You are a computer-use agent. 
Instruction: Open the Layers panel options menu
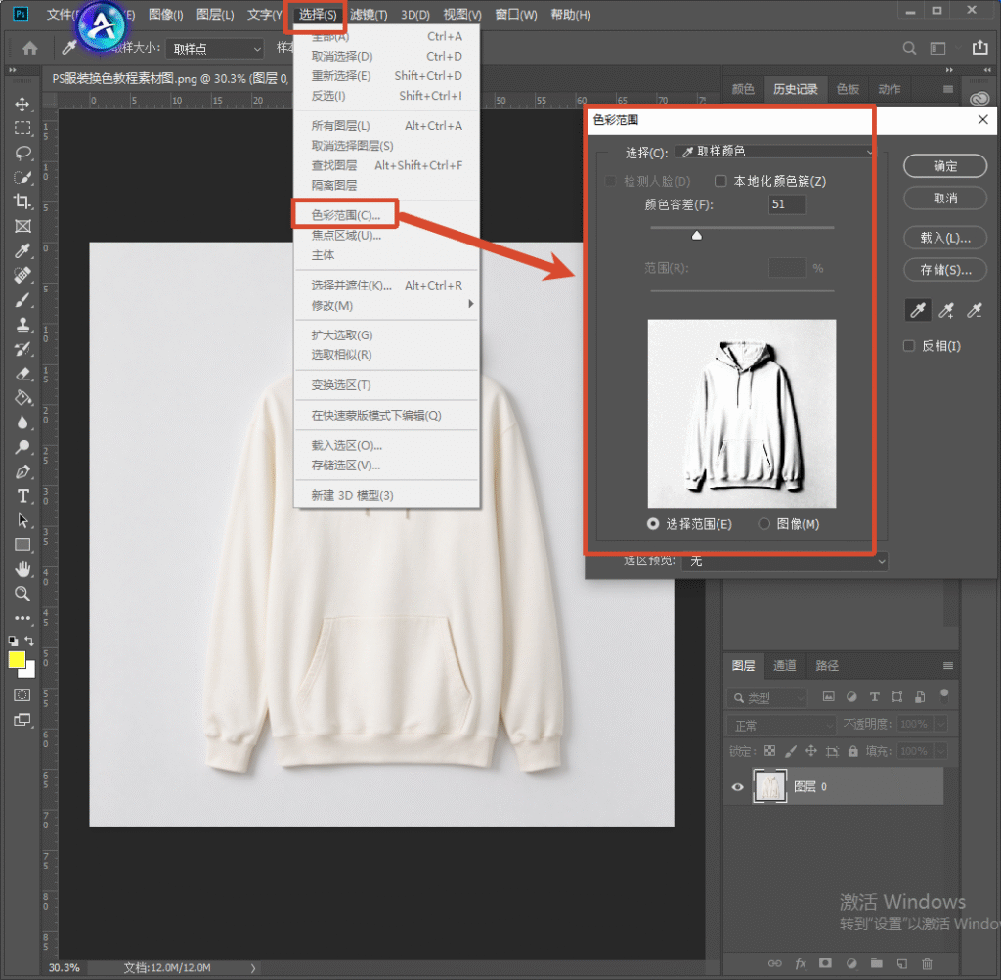point(948,666)
